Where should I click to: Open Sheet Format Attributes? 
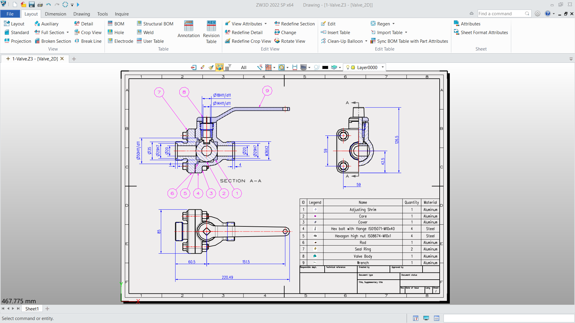[x=481, y=32]
